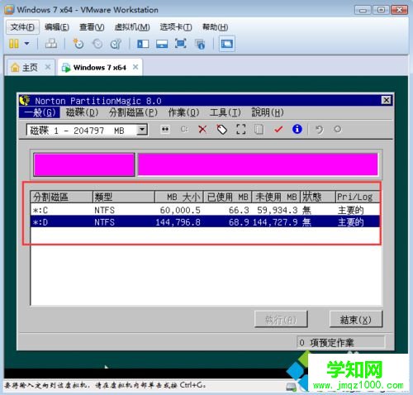Close the 主页 tab
This screenshot has width=413, height=395.
coord(48,67)
